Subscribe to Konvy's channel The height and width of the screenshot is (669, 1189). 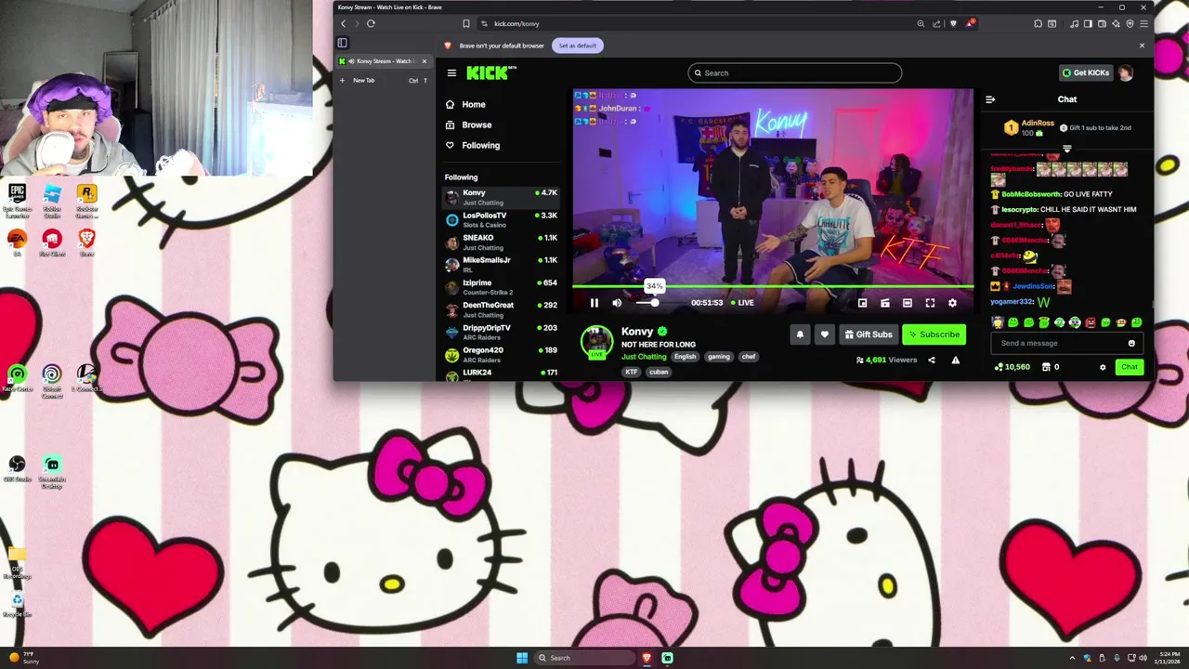(x=934, y=334)
